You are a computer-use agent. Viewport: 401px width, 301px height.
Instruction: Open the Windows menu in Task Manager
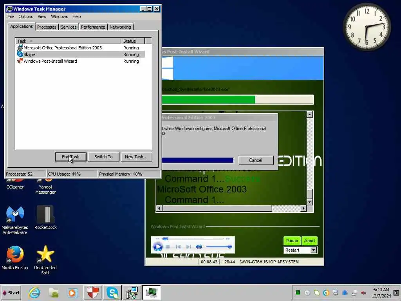pyautogui.click(x=60, y=16)
